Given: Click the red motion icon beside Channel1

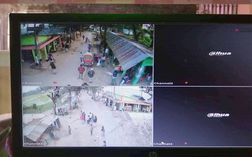Looking at the screenshot, I should point(55,82).
